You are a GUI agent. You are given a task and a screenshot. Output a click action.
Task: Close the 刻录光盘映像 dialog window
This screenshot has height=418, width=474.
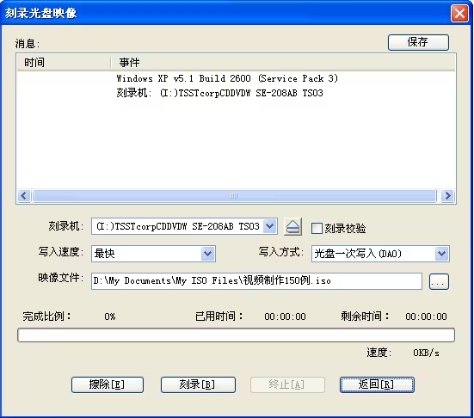pos(459,13)
